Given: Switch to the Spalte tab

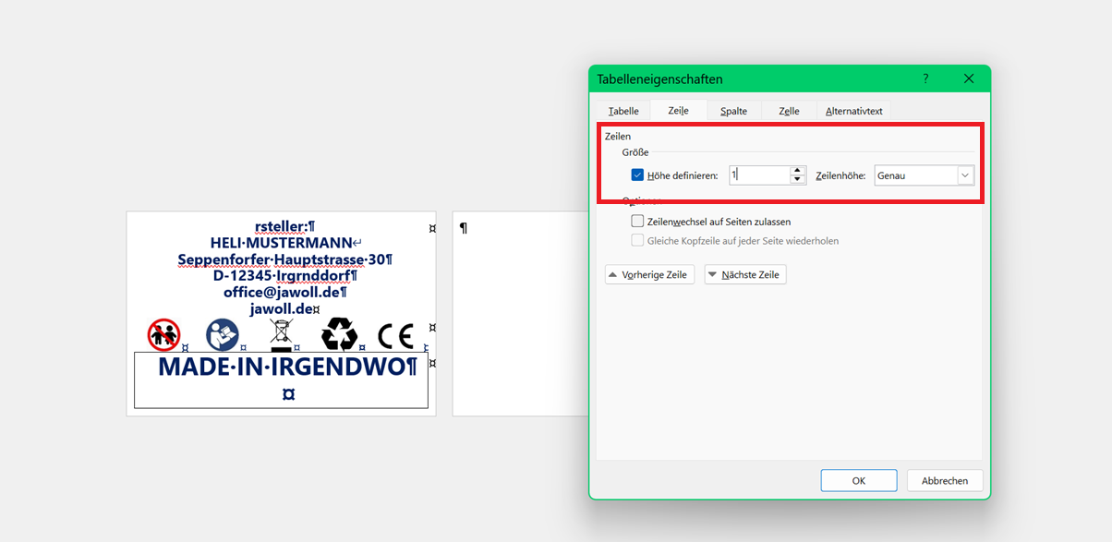Looking at the screenshot, I should 733,111.
